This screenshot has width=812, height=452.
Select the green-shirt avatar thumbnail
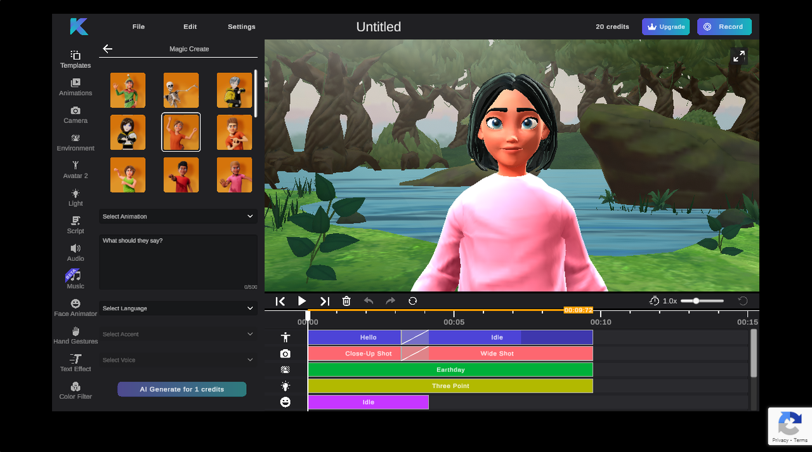click(x=128, y=175)
